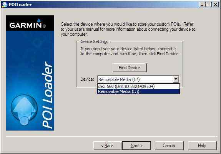221x154 pixels.
Task: Click the GARMIN logo in the banner
Action: [x=28, y=24]
